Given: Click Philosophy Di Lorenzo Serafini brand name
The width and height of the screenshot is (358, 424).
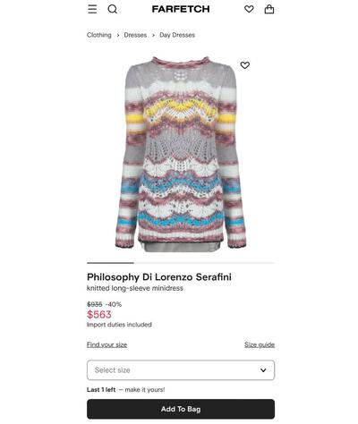Looking at the screenshot, I should click(159, 277).
